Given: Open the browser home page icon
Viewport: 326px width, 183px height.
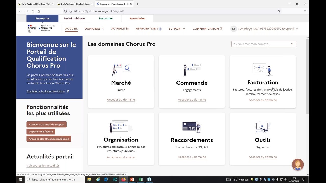Looking at the screenshot, I should coord(39,11).
